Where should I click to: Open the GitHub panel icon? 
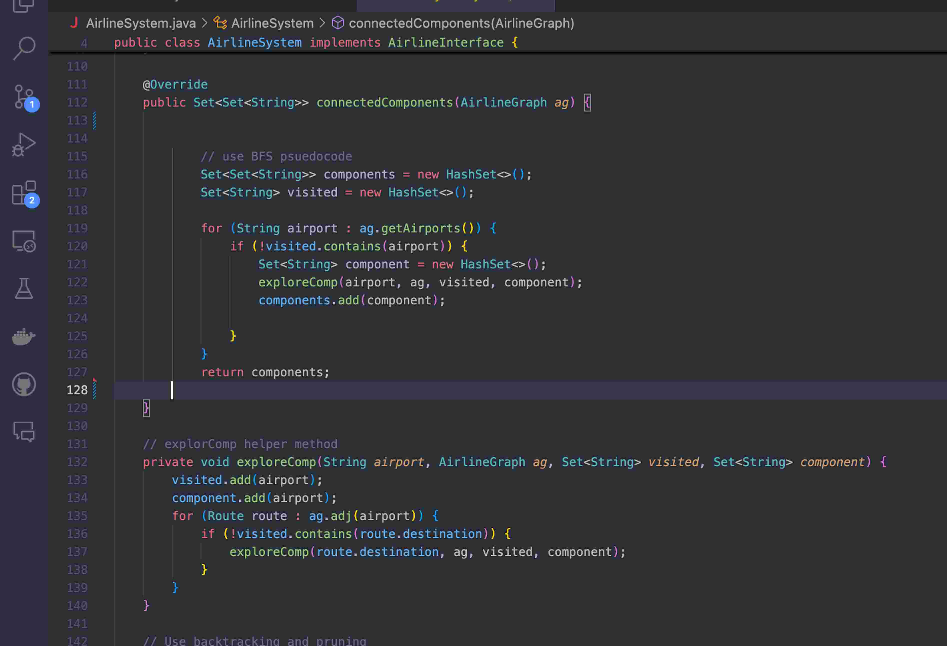[24, 384]
